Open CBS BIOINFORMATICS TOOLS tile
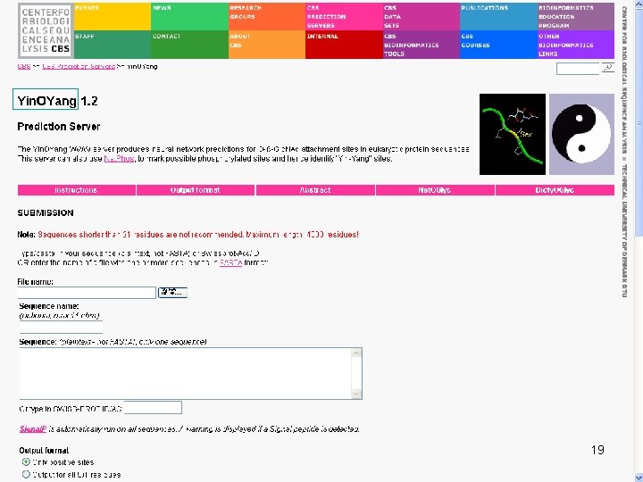Screen dimensions: 643x482 point(422,45)
